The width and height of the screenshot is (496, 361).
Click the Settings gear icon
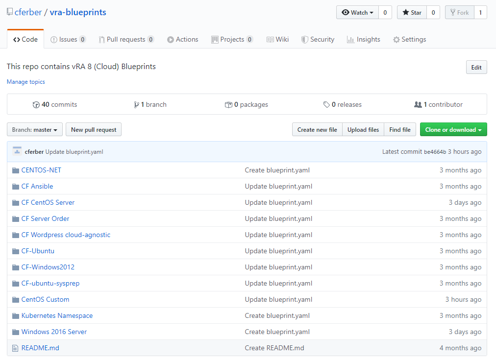click(397, 40)
